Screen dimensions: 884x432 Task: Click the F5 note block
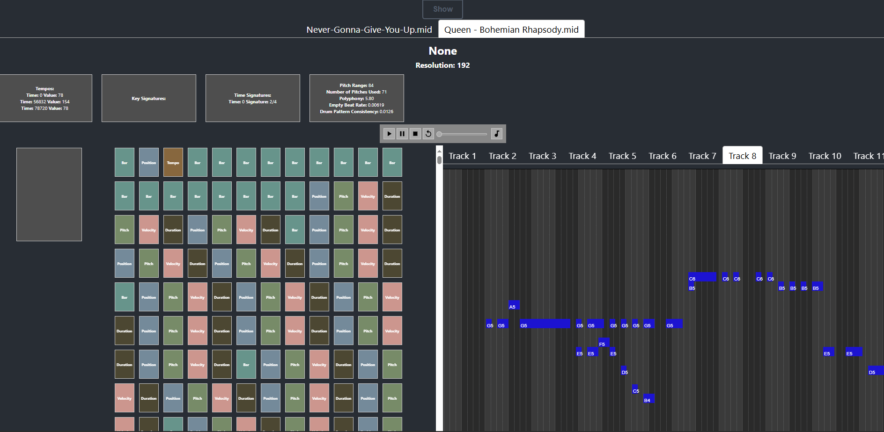click(604, 343)
